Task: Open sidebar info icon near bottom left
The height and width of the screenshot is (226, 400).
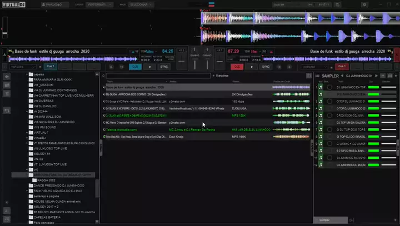Action: click(x=6, y=210)
